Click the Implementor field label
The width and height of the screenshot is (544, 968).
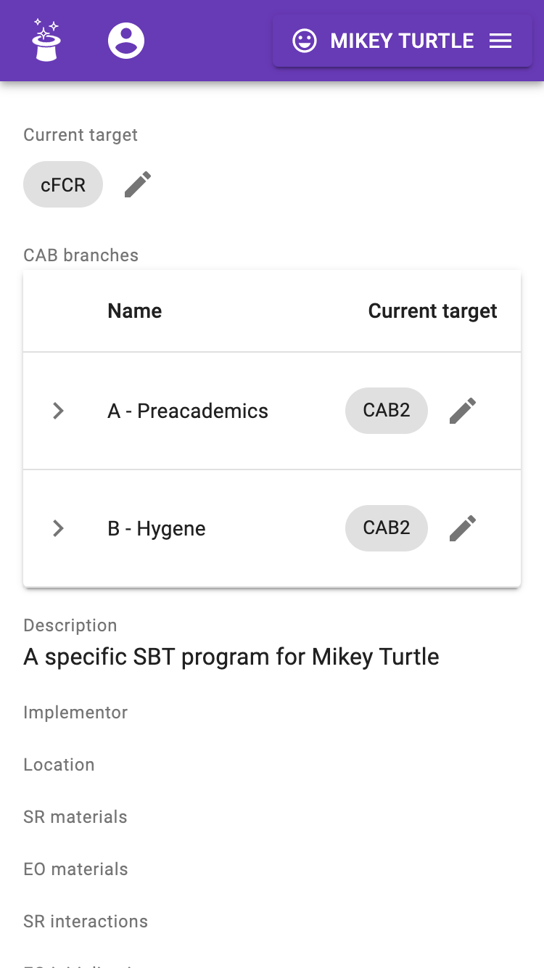click(75, 713)
